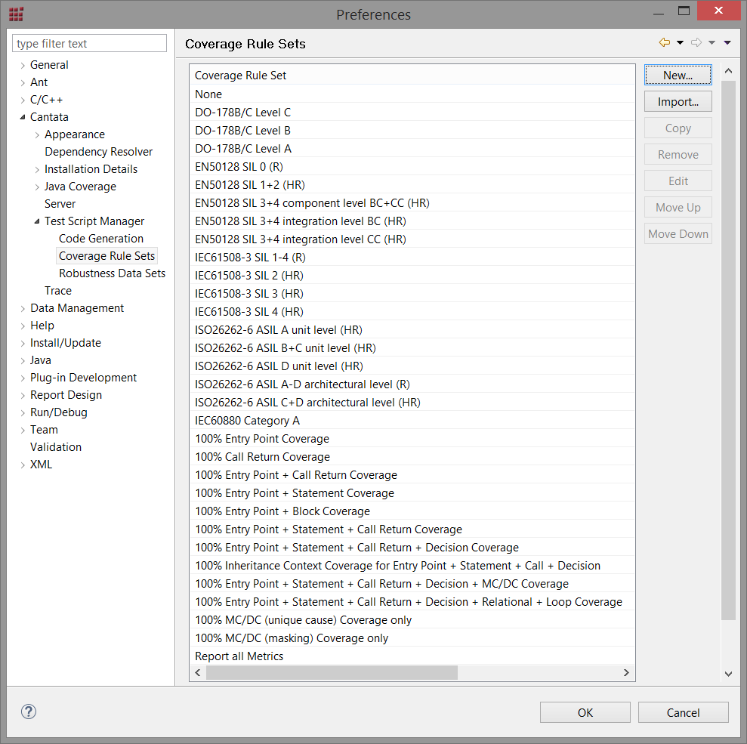Image resolution: width=747 pixels, height=744 pixels.
Task: Select the IEC61508-3 SIL 4 (HR) row
Action: [412, 311]
